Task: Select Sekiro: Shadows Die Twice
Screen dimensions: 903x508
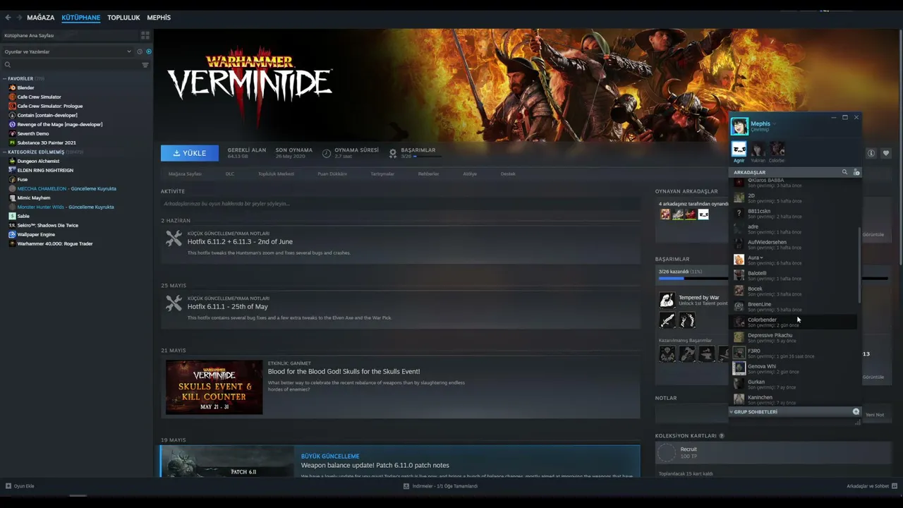Action: point(48,225)
